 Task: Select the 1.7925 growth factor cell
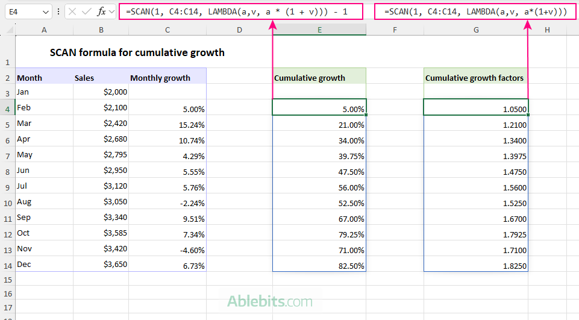click(476, 233)
